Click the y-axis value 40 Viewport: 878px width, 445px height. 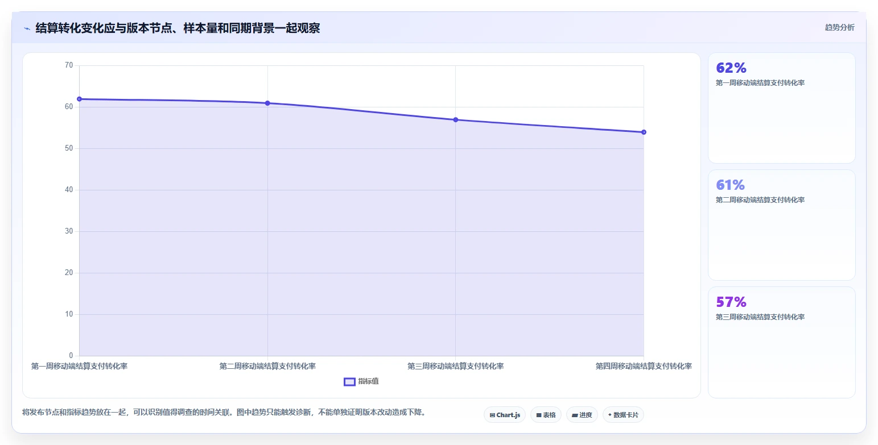coord(69,190)
